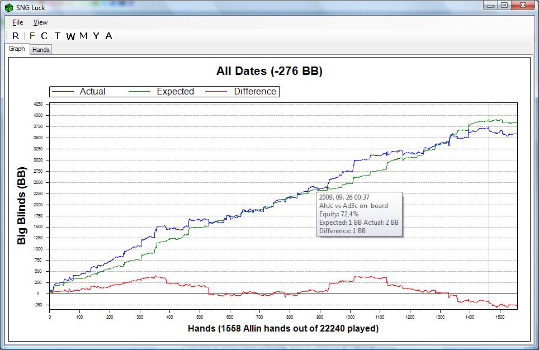
Task: Select the C toolbar letter button
Action: point(44,36)
